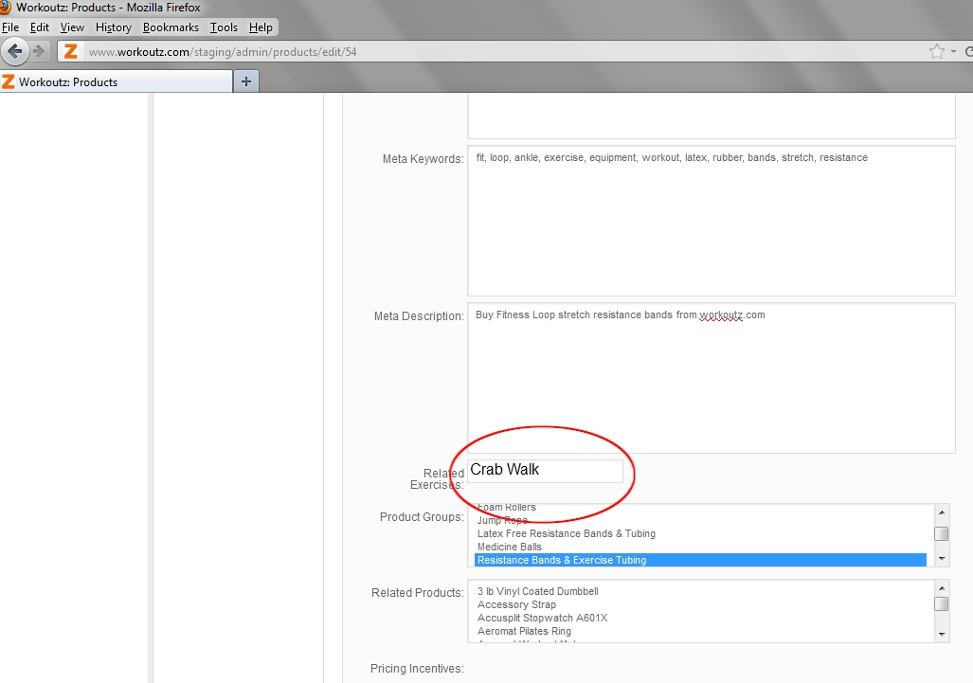
Task: Click the browser Back arrow button
Action: 14,51
